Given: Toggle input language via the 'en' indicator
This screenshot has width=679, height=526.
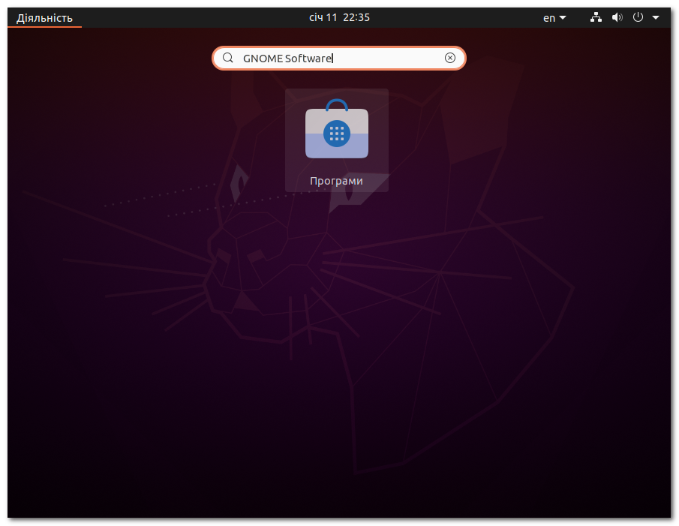Looking at the screenshot, I should 550,17.
